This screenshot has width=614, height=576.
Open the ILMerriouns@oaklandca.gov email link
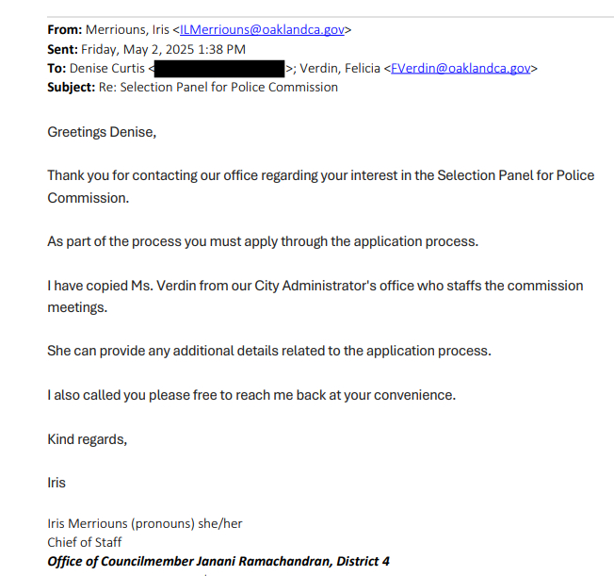pos(261,29)
